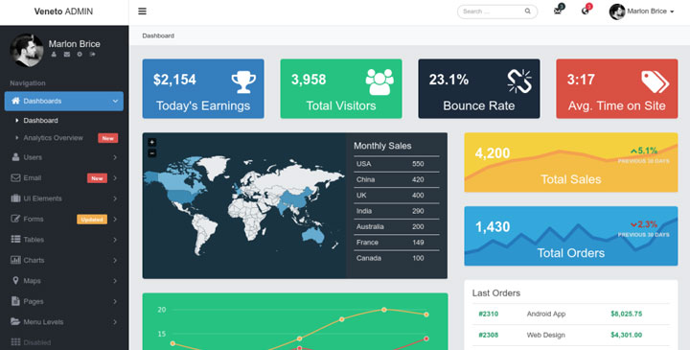Click the Web Design order name
Image resolution: width=690 pixels, height=350 pixels.
click(545, 335)
